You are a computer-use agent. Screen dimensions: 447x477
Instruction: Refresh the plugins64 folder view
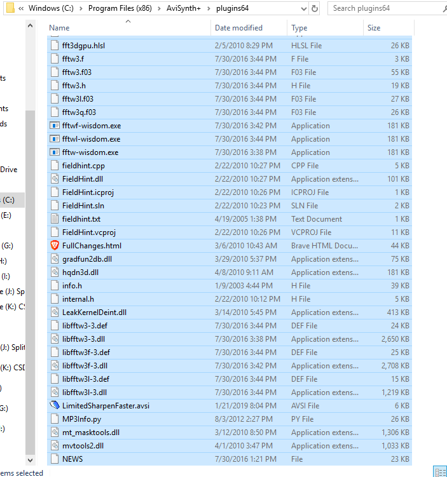point(315,8)
